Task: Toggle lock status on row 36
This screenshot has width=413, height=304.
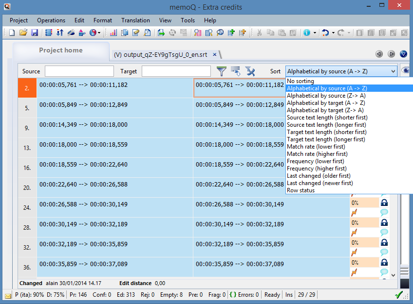Action: click(384, 262)
